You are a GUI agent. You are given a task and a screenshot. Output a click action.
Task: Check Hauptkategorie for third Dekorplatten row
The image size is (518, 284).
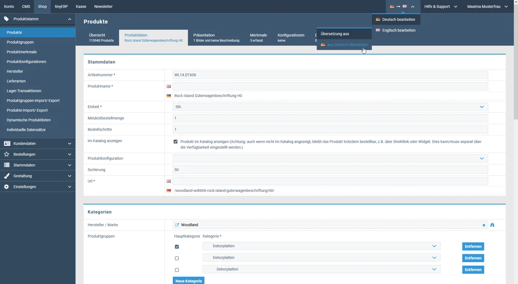(x=177, y=270)
